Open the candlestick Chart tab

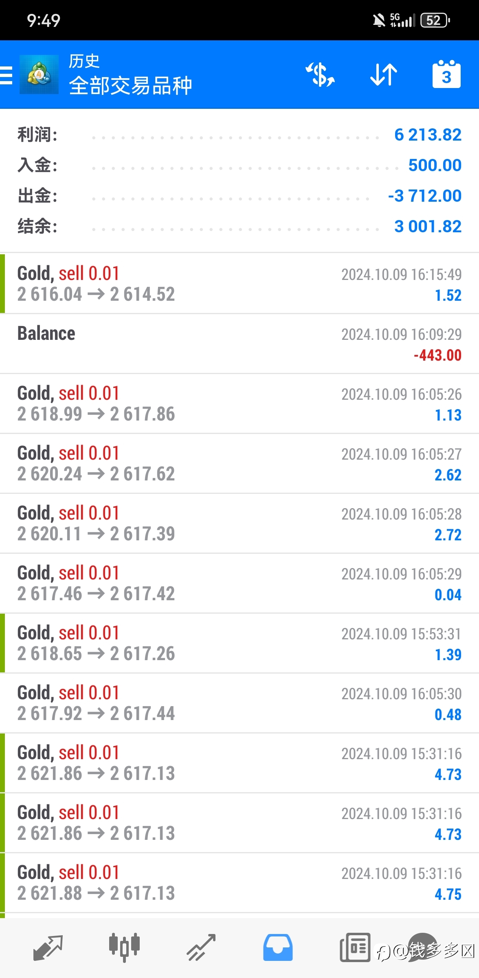pos(124,948)
